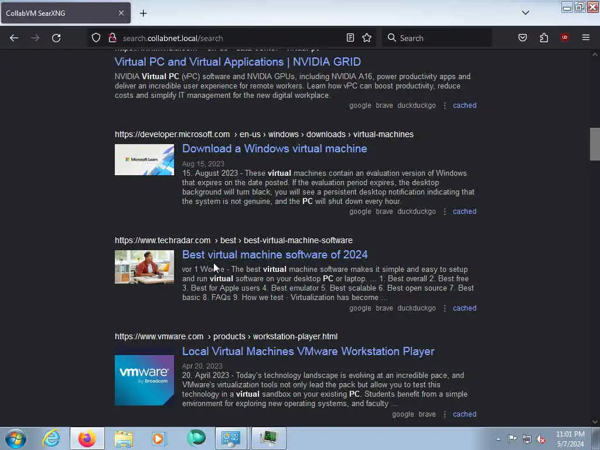The width and height of the screenshot is (600, 450).
Task: Click the insecure connection padlock icon
Action: pos(112,37)
